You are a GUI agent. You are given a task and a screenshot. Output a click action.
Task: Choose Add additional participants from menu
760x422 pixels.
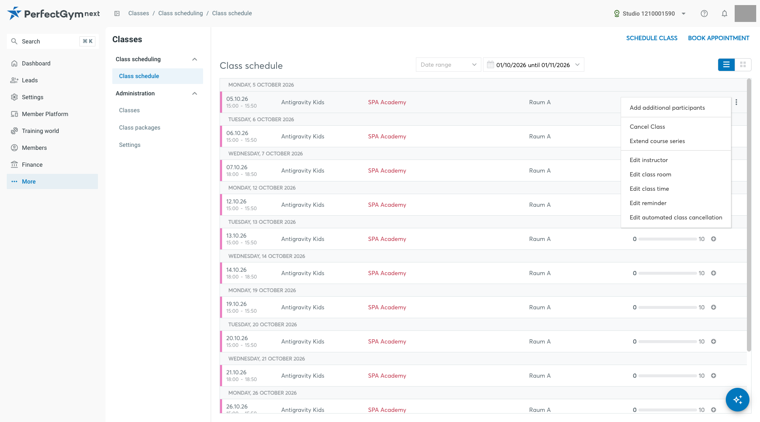pyautogui.click(x=676, y=108)
